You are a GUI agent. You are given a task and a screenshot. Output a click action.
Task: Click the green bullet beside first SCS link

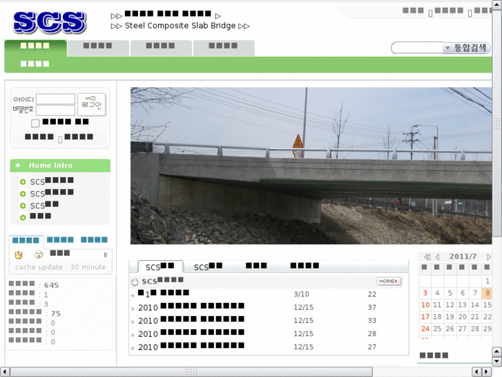(23, 183)
